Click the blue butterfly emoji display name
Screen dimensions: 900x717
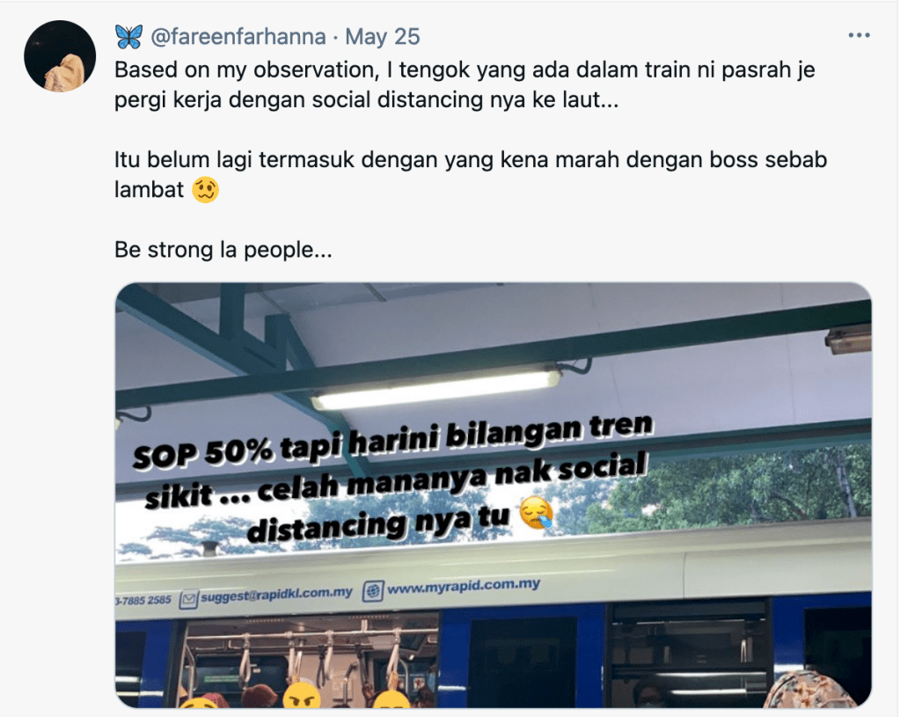[x=128, y=37]
